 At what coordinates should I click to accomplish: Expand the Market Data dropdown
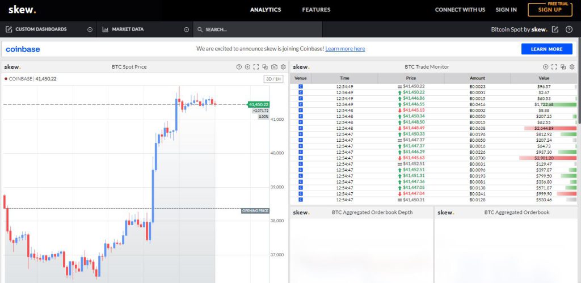pos(186,29)
